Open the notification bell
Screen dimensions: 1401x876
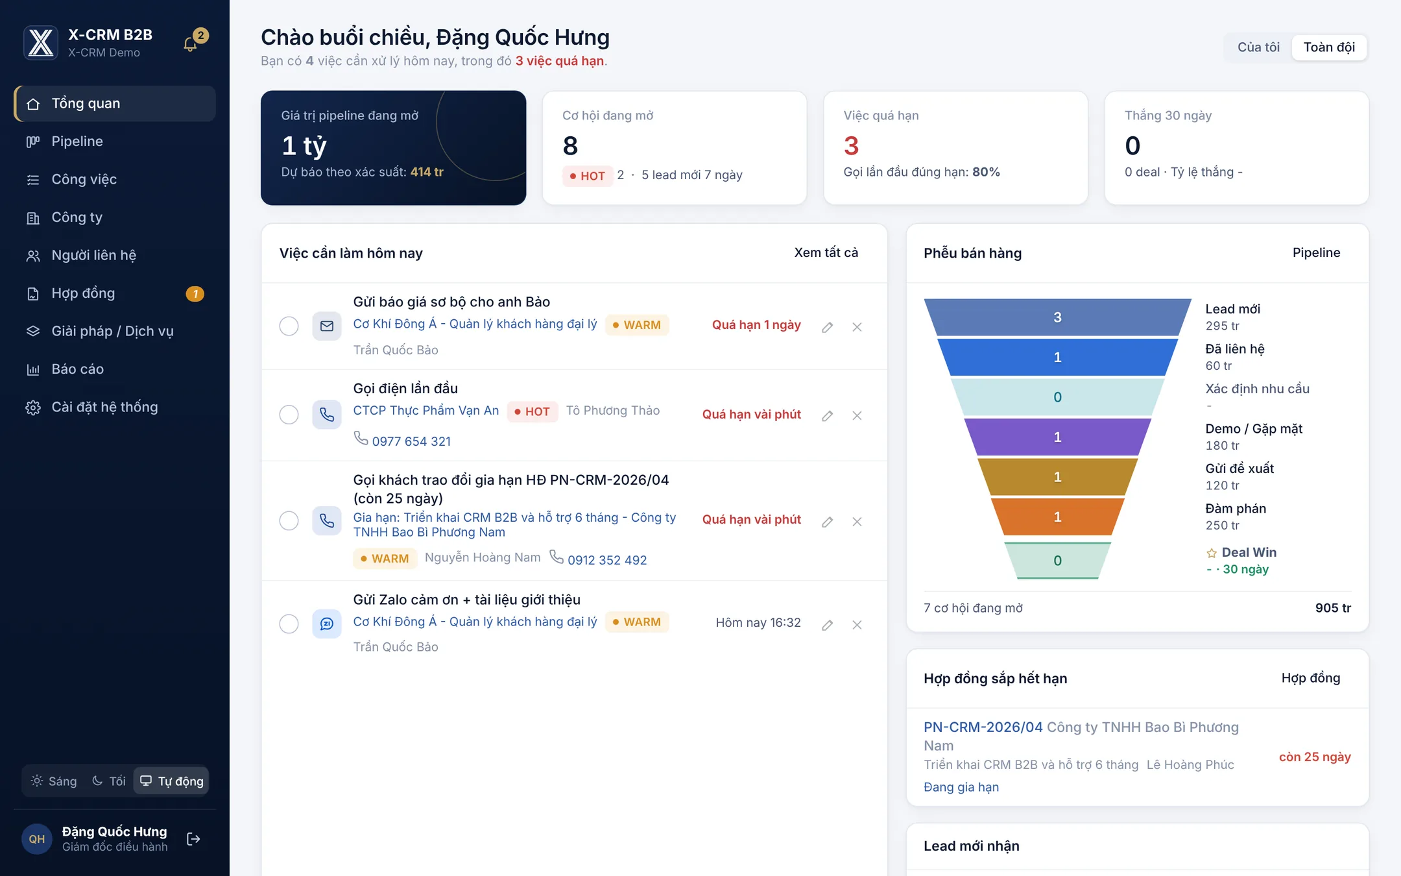190,44
